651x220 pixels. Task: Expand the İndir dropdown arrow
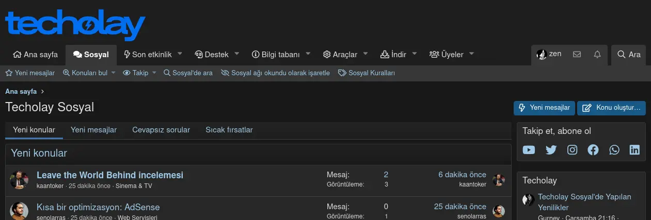point(415,54)
